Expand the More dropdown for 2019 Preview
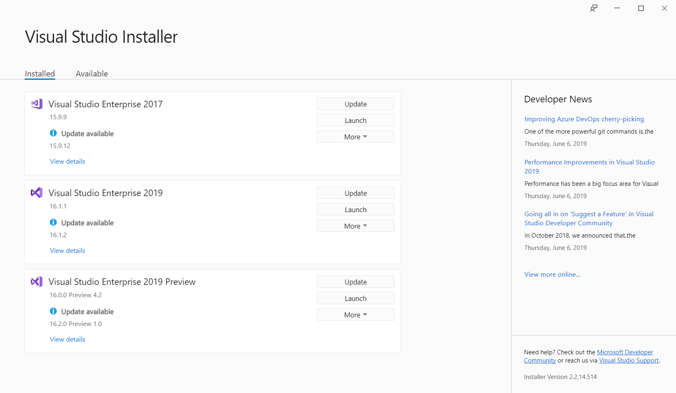This screenshot has height=393, width=676. [x=356, y=315]
